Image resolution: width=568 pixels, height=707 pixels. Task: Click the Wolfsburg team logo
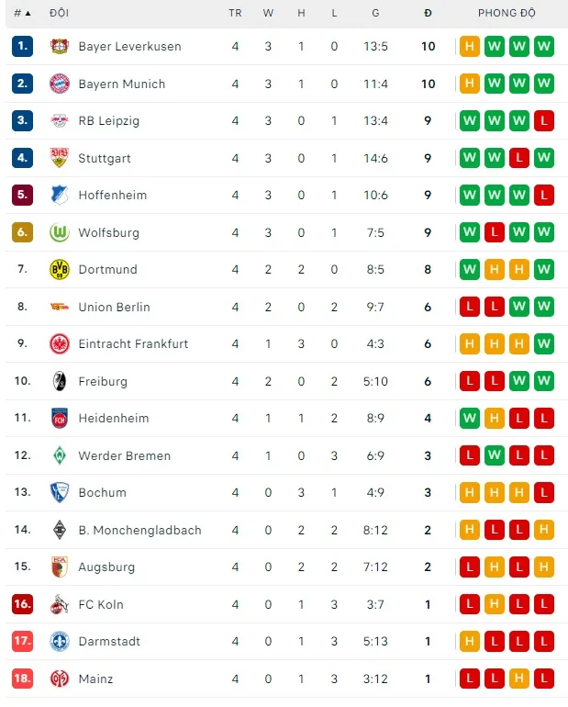click(x=60, y=232)
